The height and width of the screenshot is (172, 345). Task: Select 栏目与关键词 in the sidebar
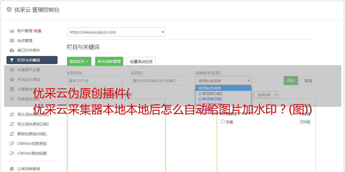(x=32, y=60)
